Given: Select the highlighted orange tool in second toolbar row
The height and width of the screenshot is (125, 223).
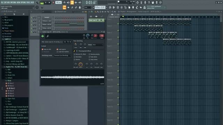Looking at the screenshot, I should (64, 7).
